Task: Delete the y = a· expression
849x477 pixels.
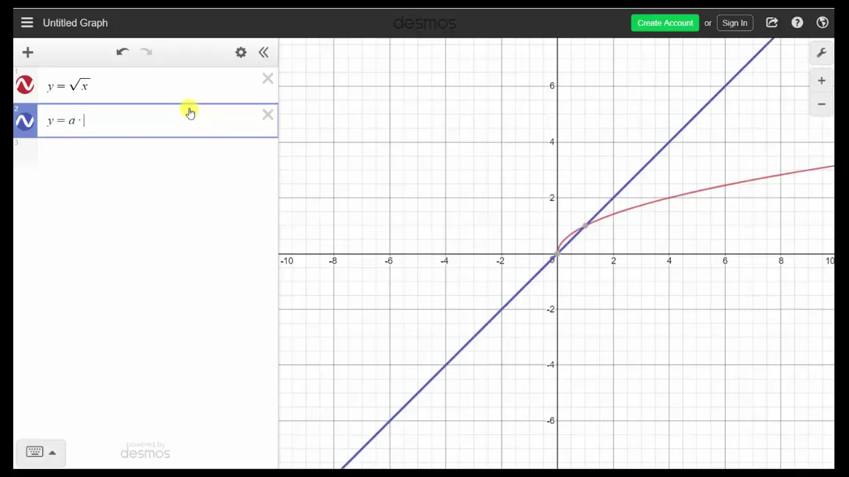Action: coord(267,115)
